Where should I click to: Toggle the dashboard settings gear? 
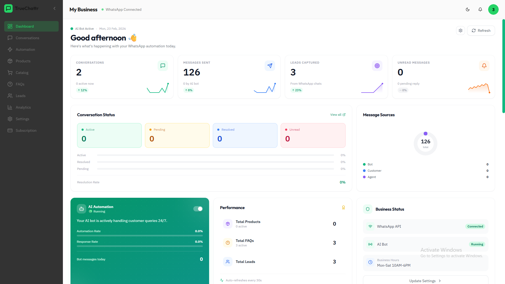(460, 31)
